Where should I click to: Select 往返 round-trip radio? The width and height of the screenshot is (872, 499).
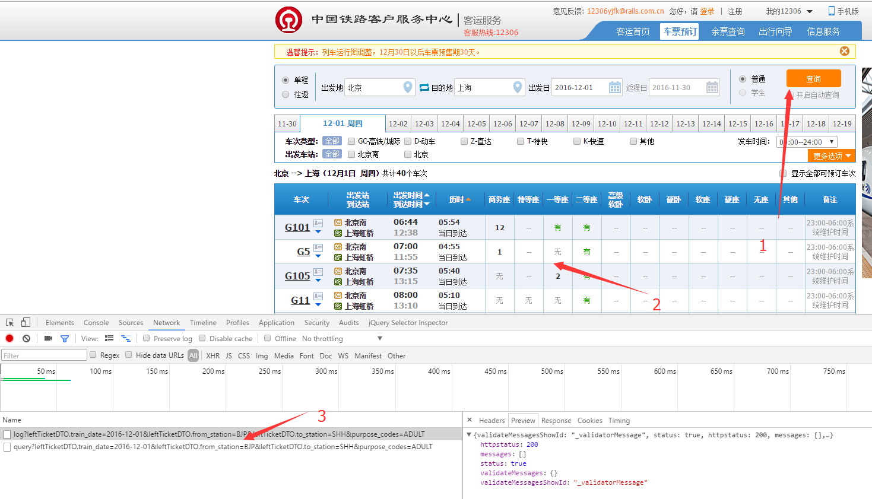coord(286,94)
